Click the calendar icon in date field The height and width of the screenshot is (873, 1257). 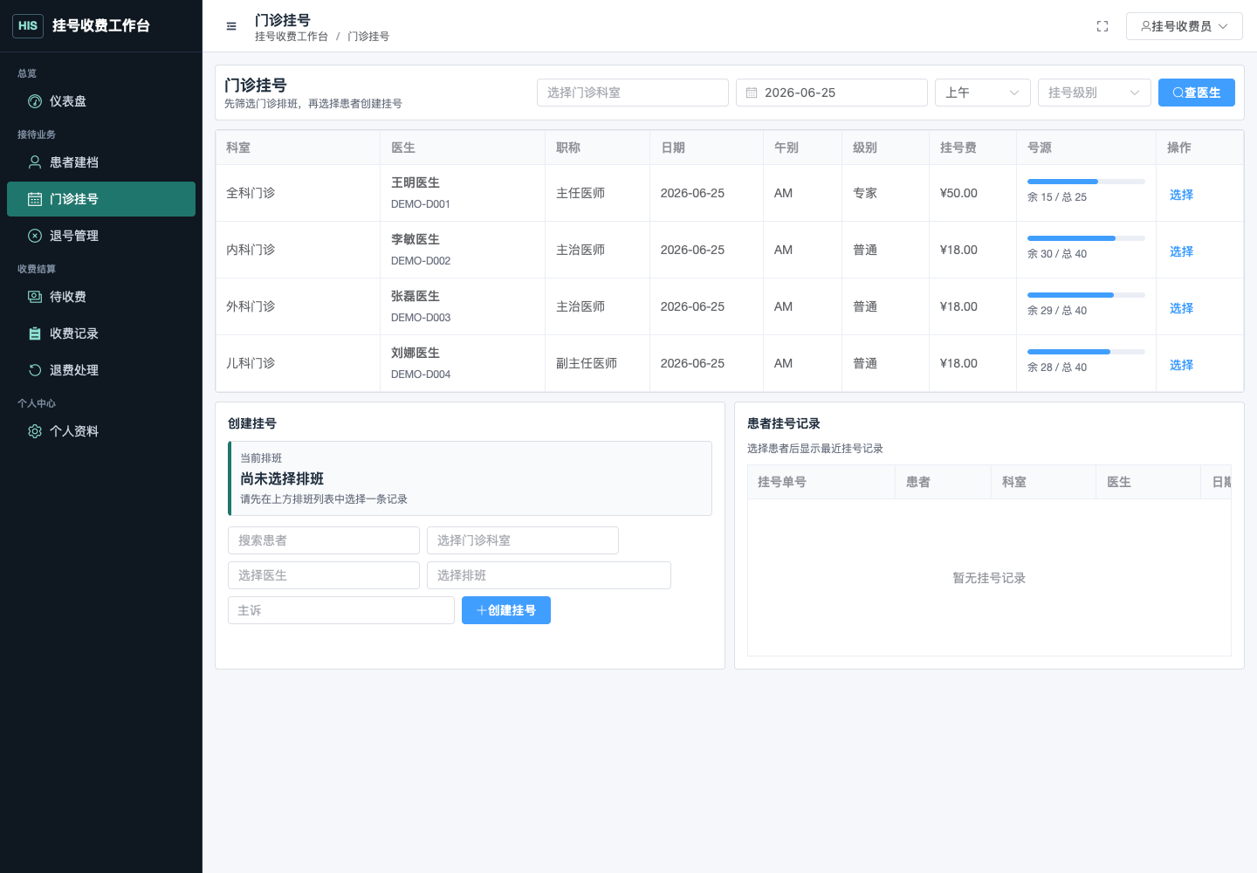click(x=752, y=93)
